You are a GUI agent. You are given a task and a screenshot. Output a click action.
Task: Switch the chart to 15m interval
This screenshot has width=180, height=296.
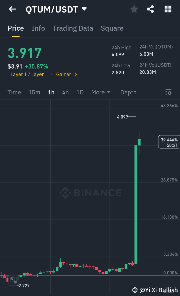[34, 92]
